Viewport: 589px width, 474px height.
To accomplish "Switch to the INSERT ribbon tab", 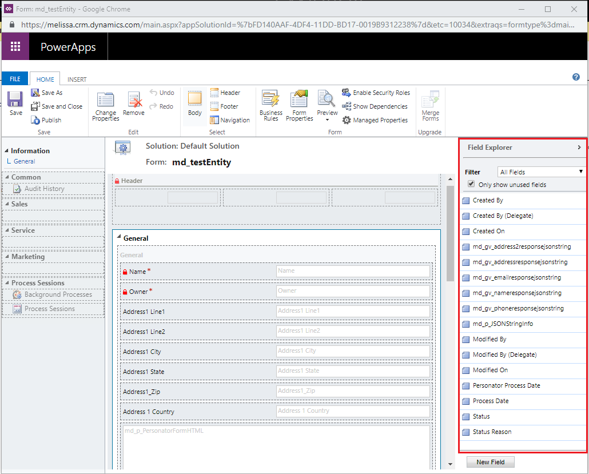I will click(x=77, y=79).
